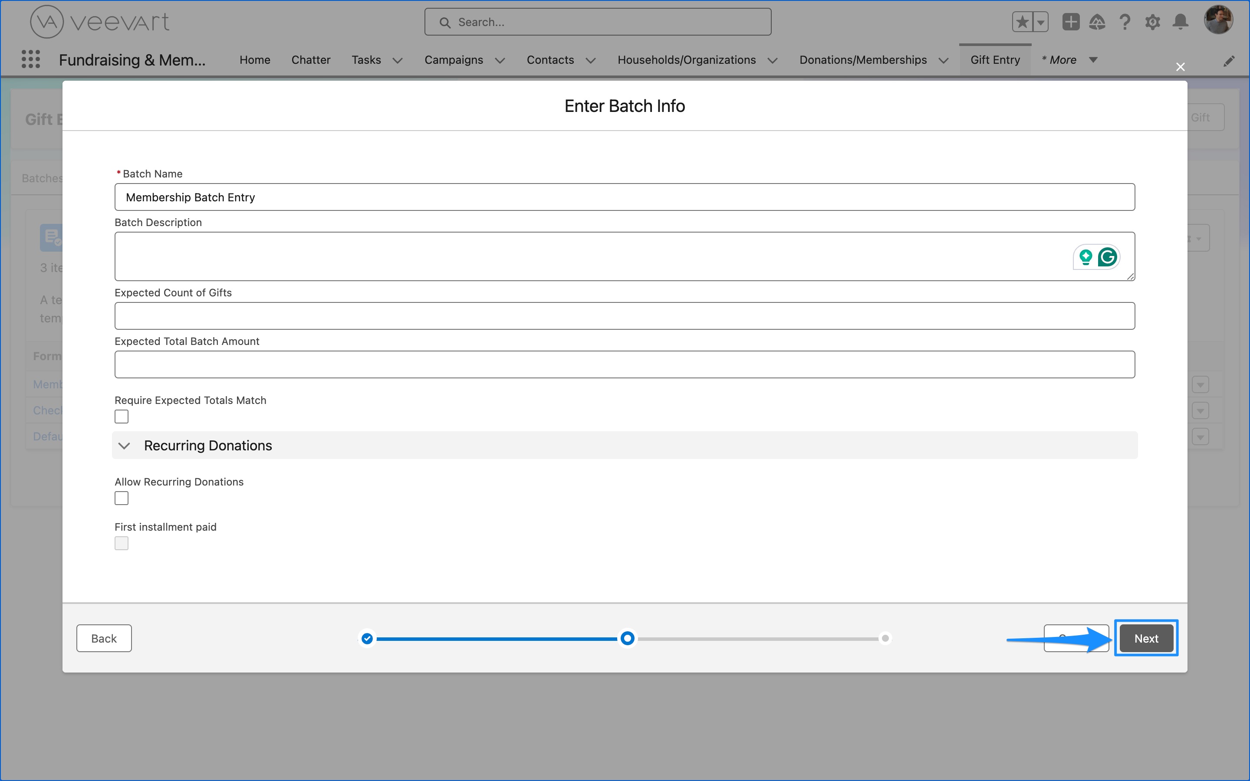Enable Allow Recurring Donations
The height and width of the screenshot is (781, 1250).
point(122,497)
